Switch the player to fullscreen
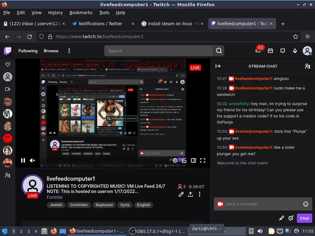315x236 pixels. 203,160
